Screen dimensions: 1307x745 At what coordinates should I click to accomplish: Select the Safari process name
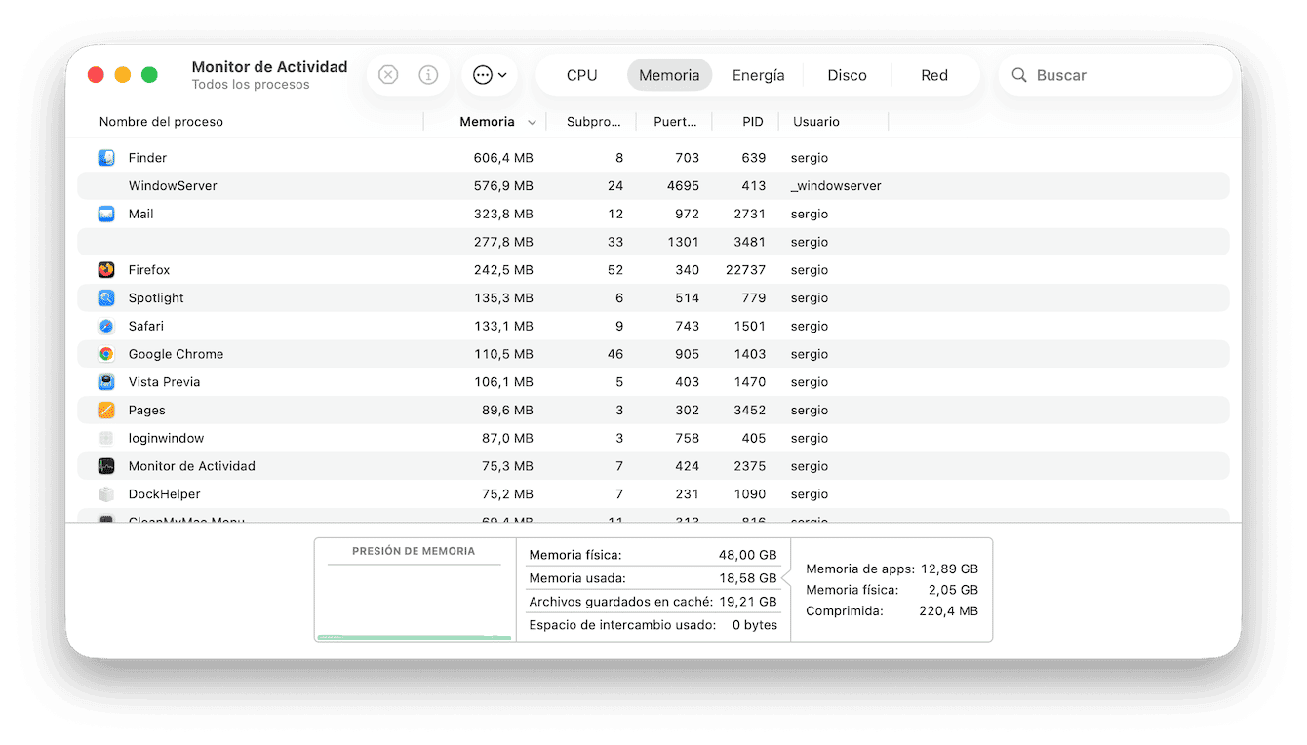146,326
